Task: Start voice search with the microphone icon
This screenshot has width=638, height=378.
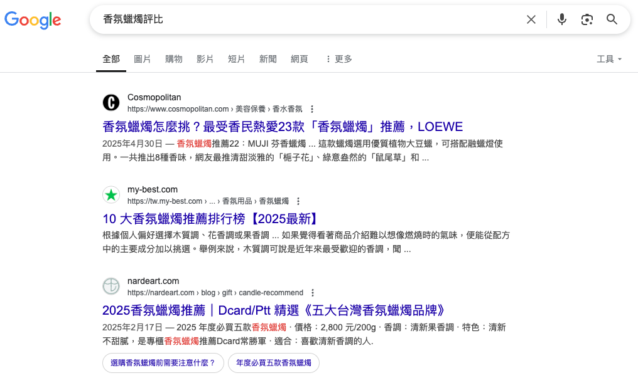Action: pyautogui.click(x=562, y=19)
